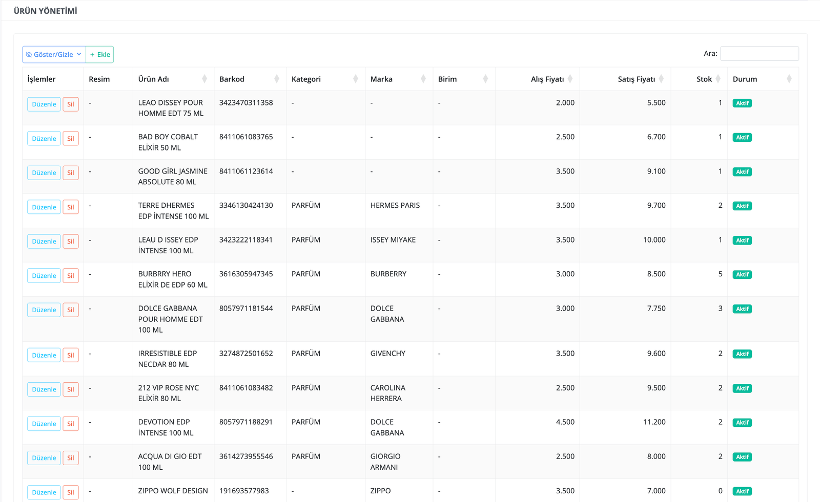Edit LEAO DISSEY POUR HOMME row with Düzenle
The width and height of the screenshot is (820, 502).
(44, 104)
